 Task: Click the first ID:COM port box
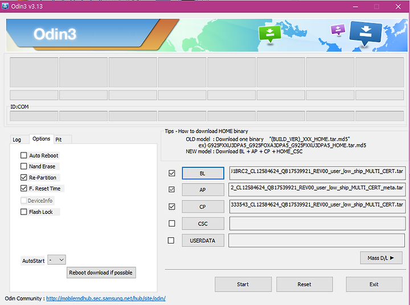pyautogui.click(x=34, y=116)
